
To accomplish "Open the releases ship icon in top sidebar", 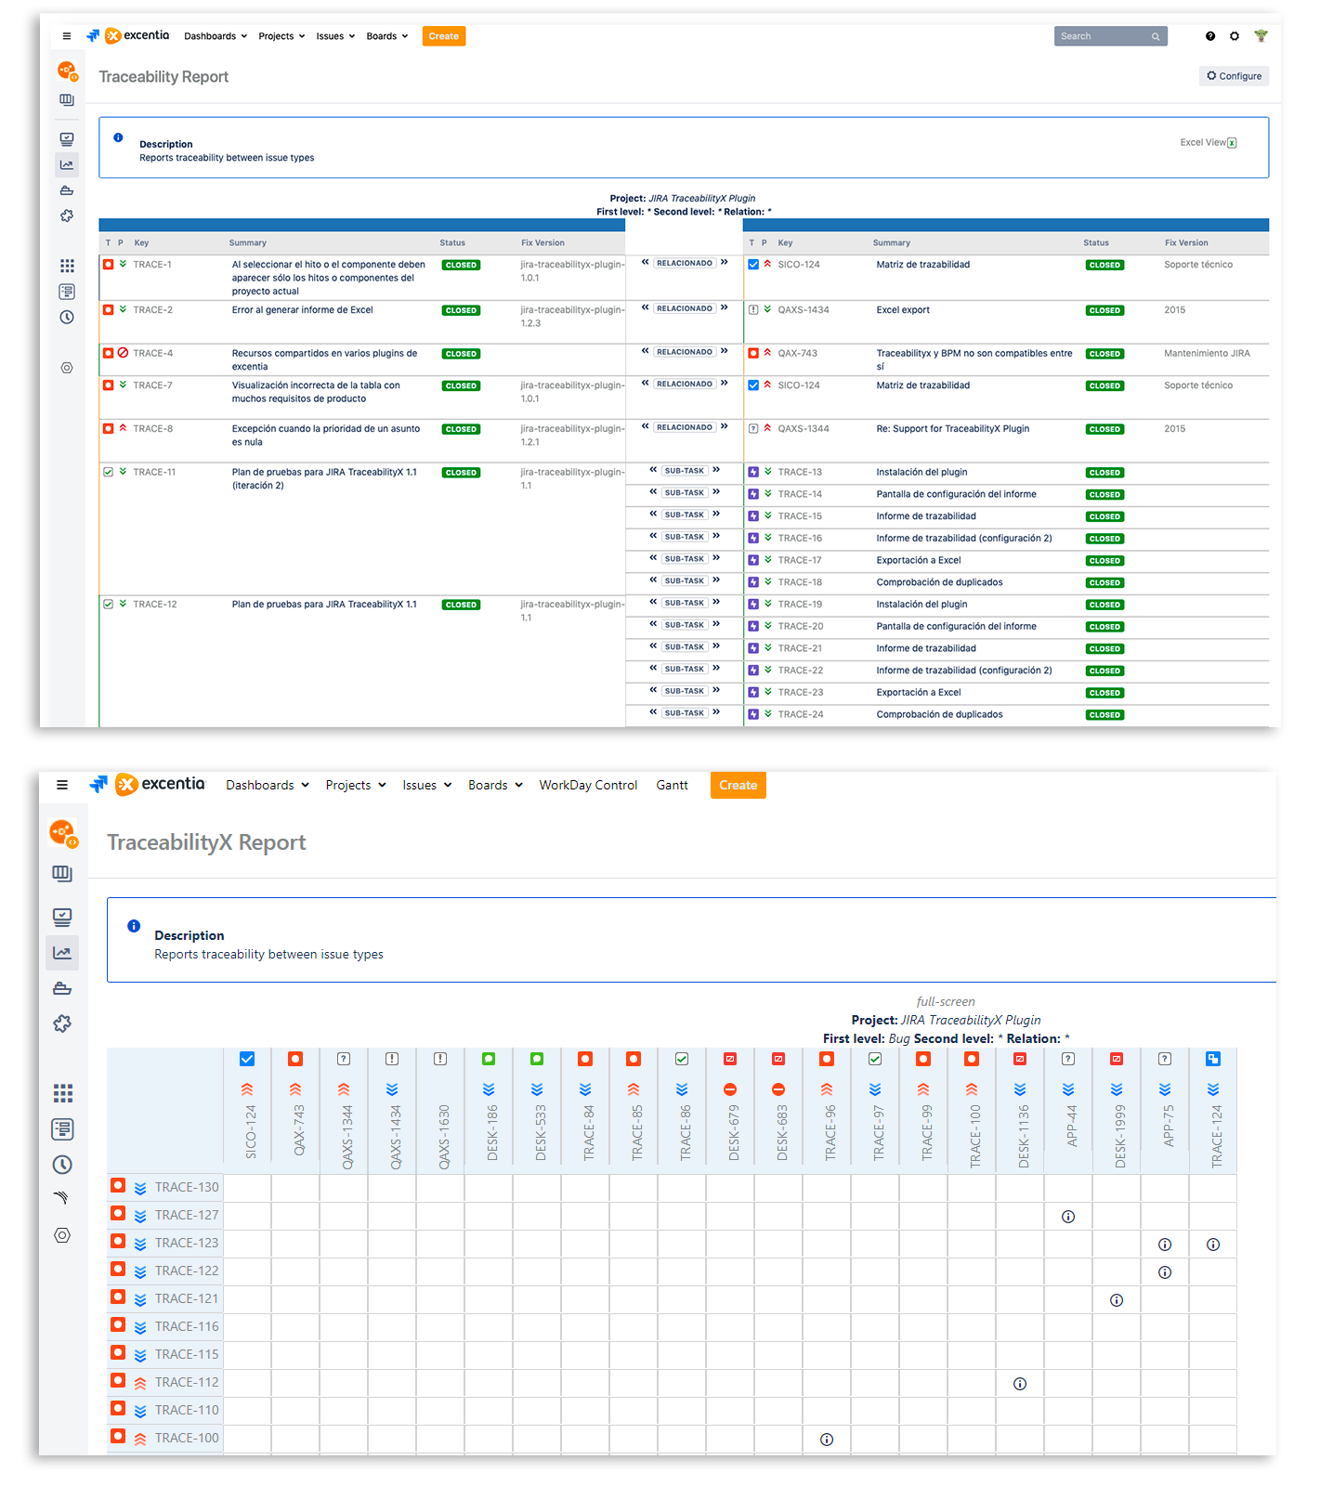I will tap(67, 190).
